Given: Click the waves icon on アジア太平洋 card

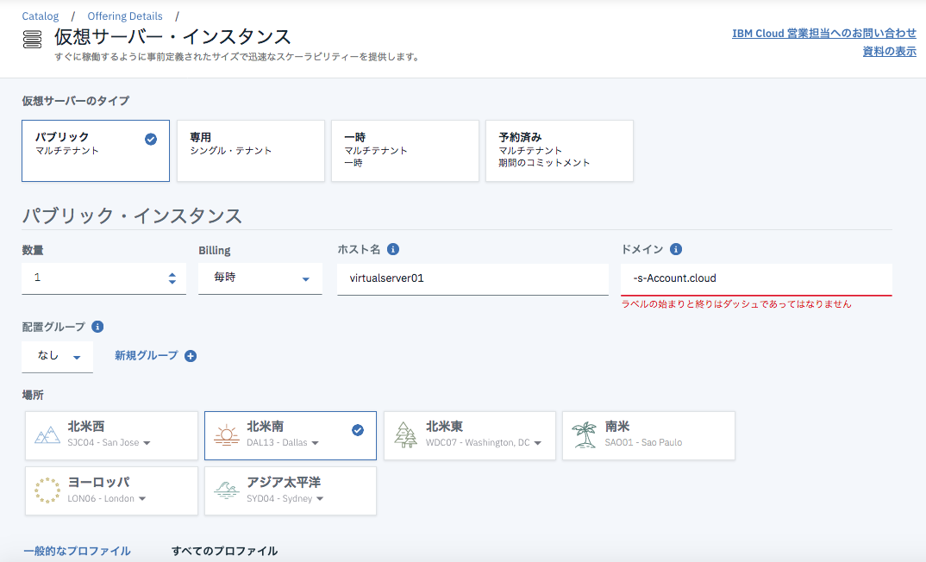Looking at the screenshot, I should click(225, 490).
